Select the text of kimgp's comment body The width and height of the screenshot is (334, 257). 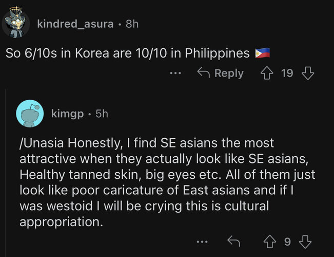(167, 182)
